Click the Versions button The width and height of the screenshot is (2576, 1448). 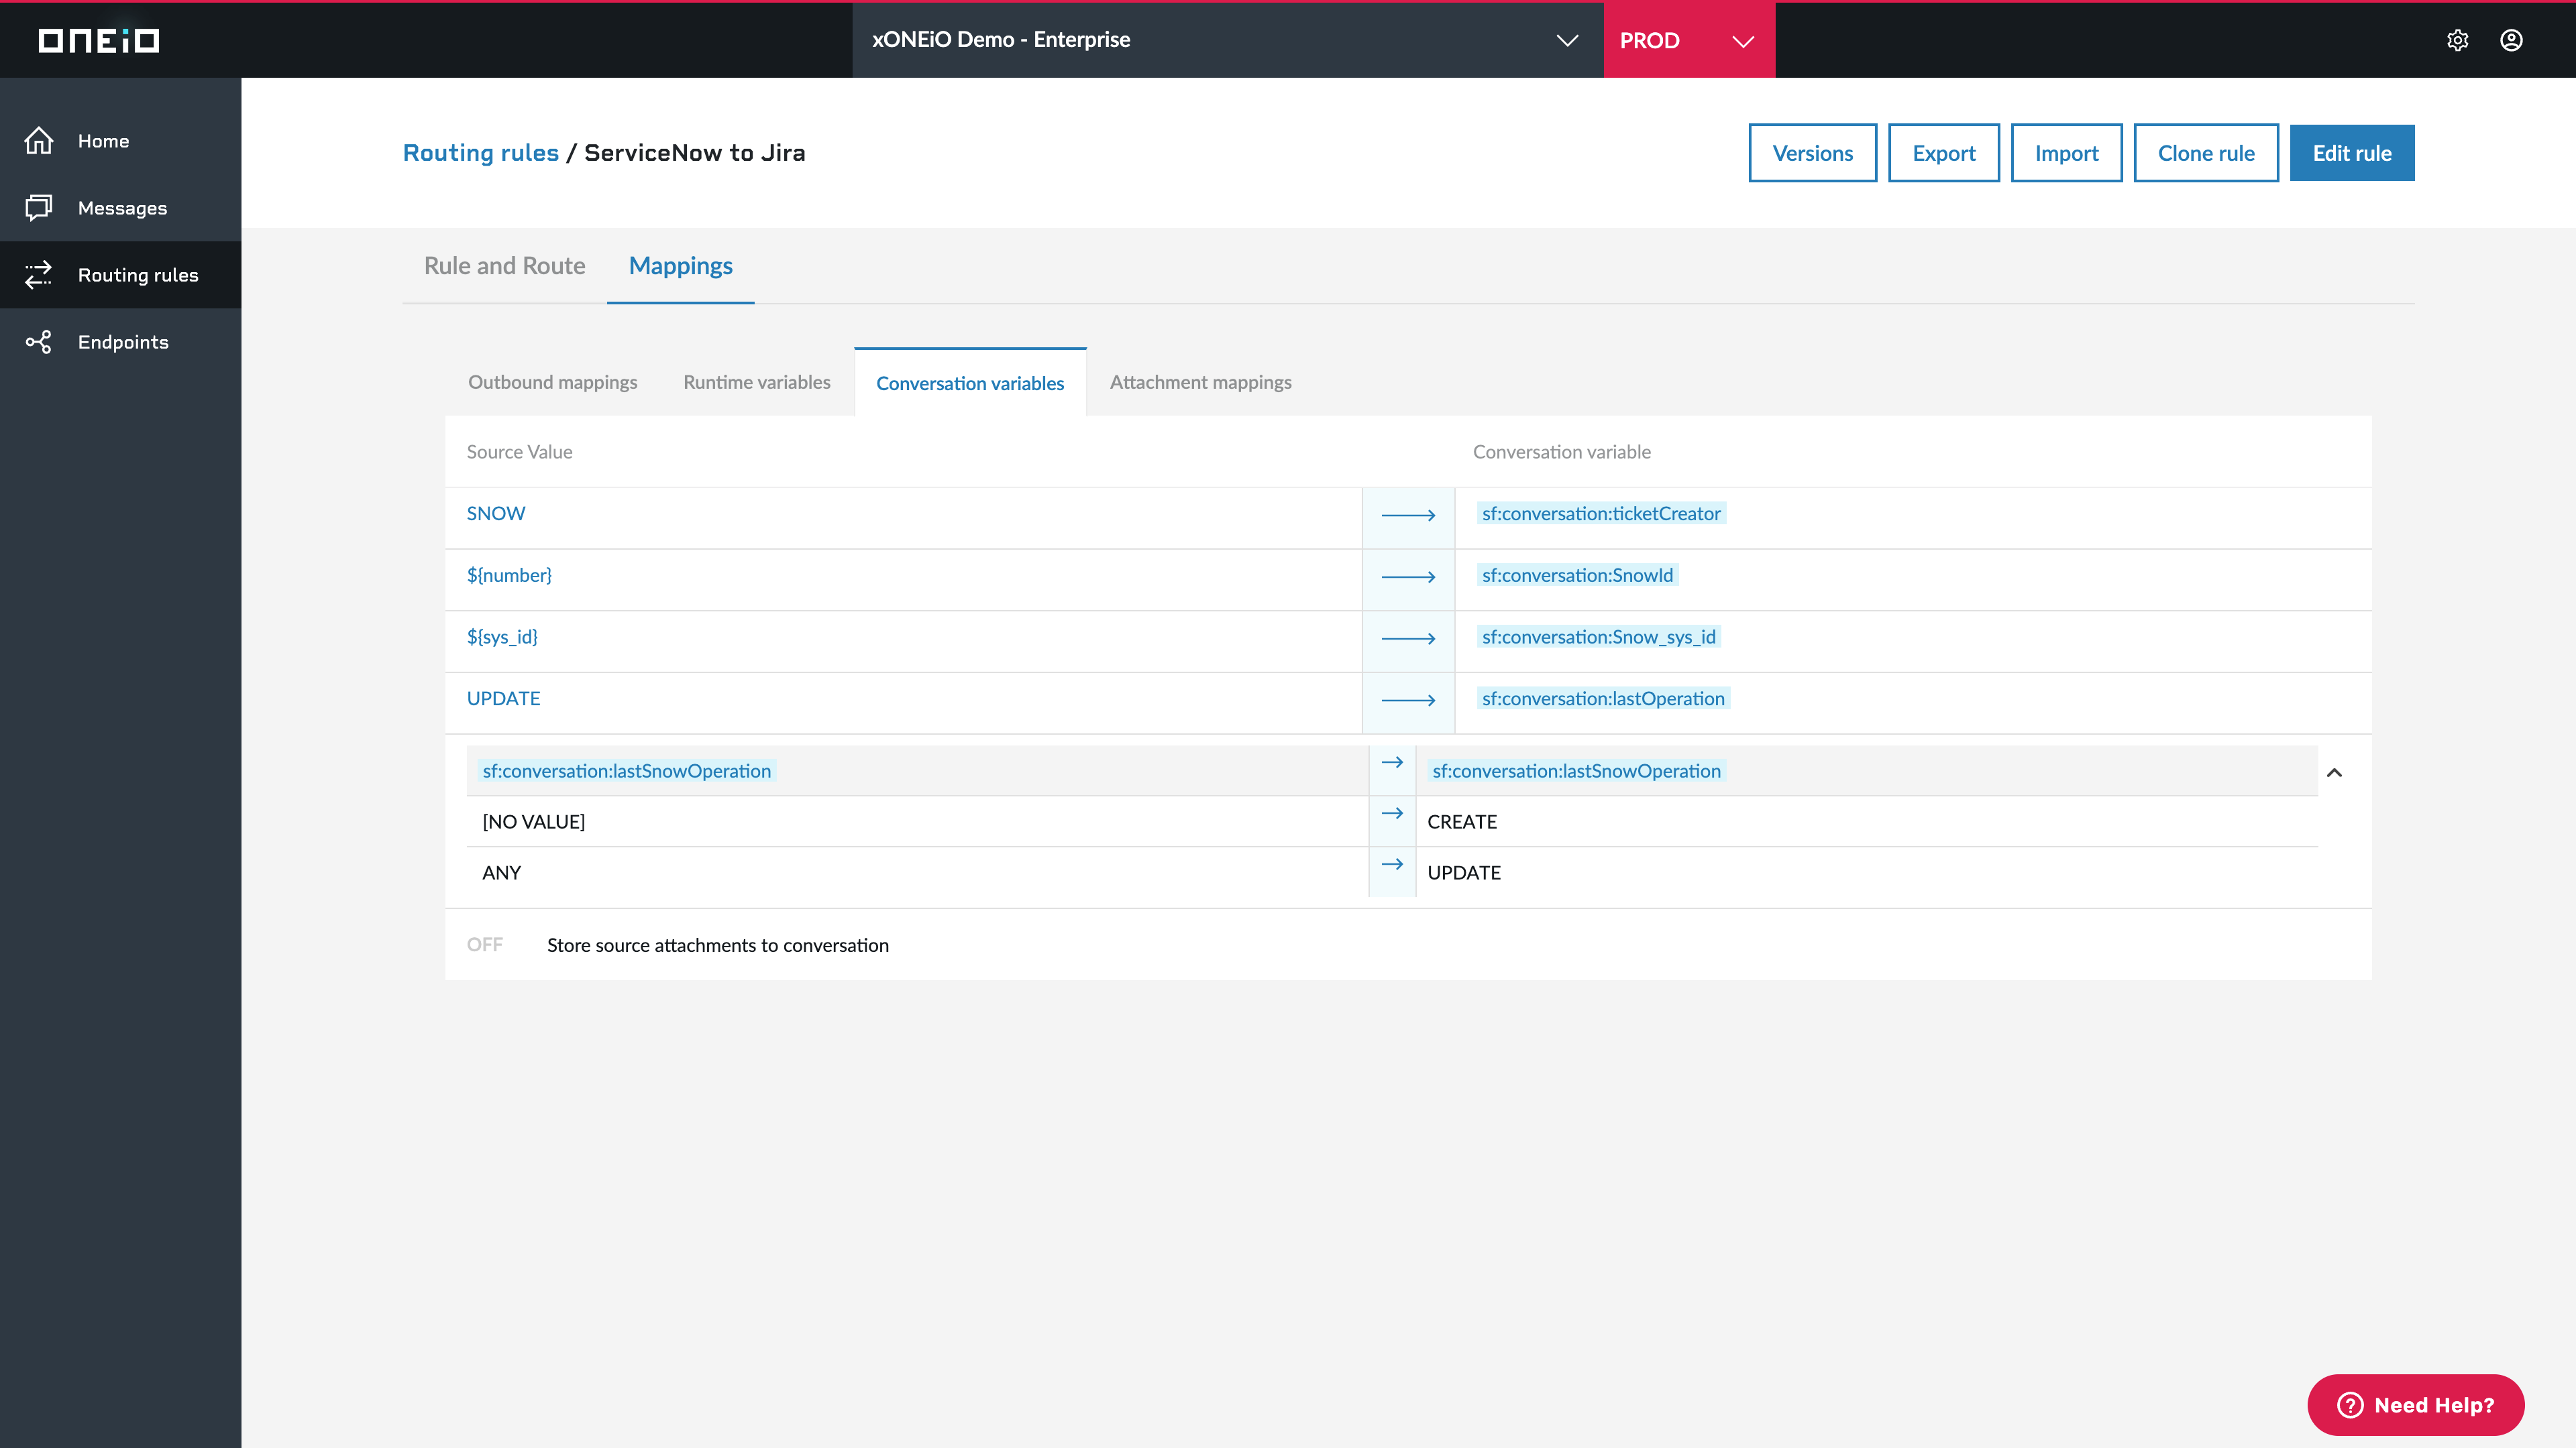point(1812,153)
